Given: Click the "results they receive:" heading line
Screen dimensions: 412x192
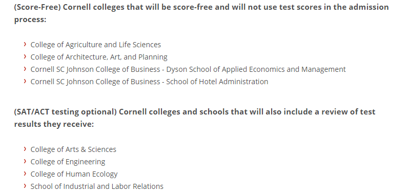Looking at the screenshot, I should (54, 124).
